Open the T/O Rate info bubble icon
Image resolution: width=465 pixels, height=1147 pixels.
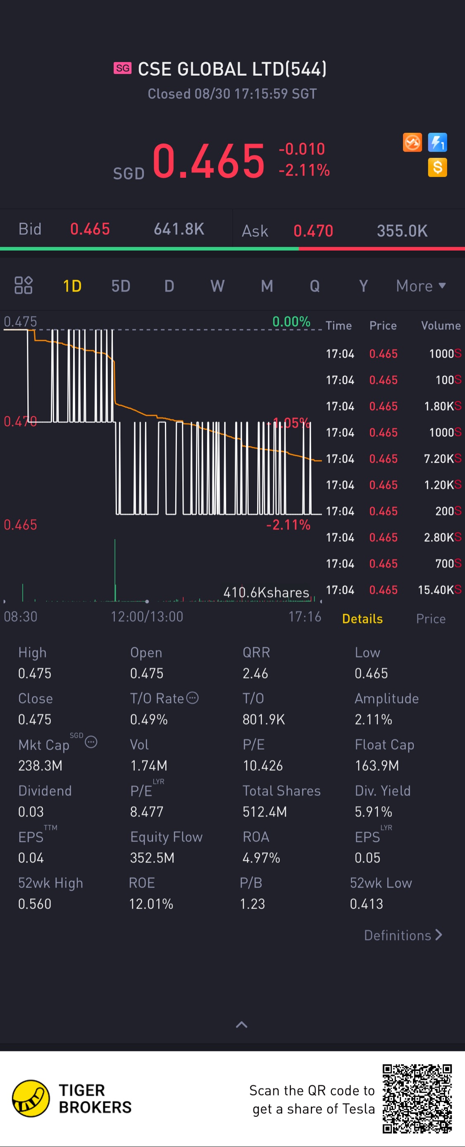point(192,698)
